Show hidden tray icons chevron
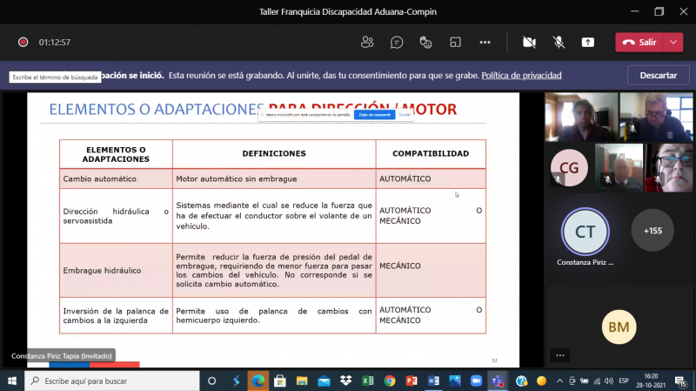 coord(559,381)
